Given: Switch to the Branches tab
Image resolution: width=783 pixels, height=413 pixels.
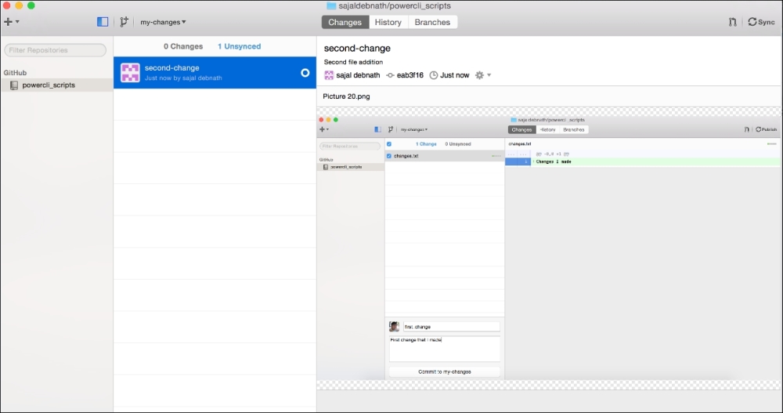Looking at the screenshot, I should point(432,22).
